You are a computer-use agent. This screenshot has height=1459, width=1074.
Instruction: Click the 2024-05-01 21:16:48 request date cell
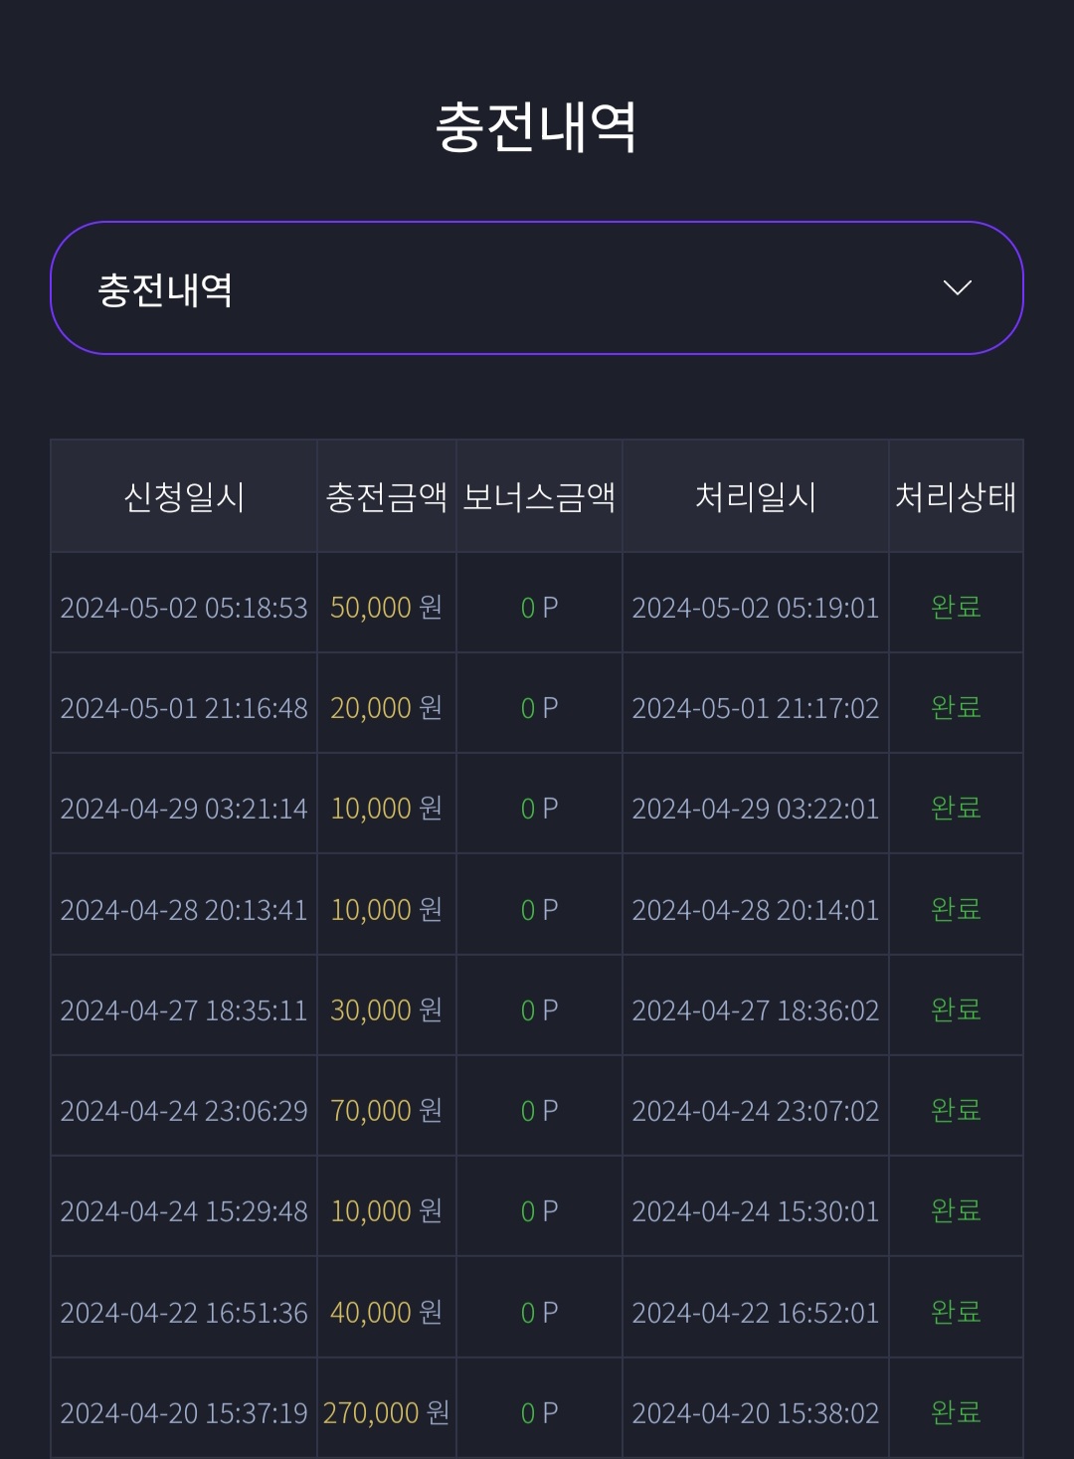coord(184,708)
